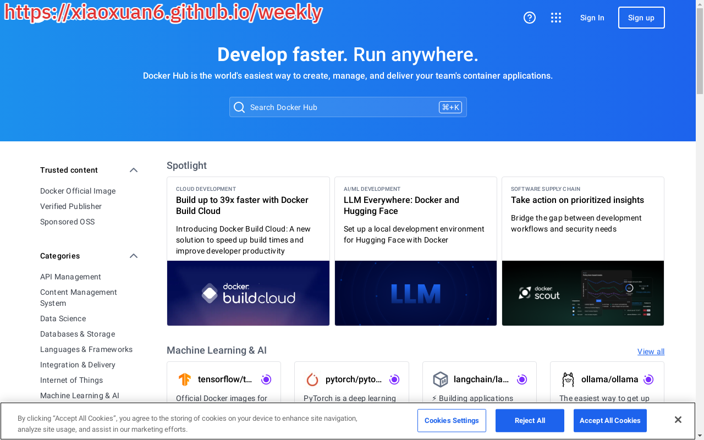704x440 pixels.
Task: Click the badge icon beside ollama/ollama
Action: coord(648,380)
